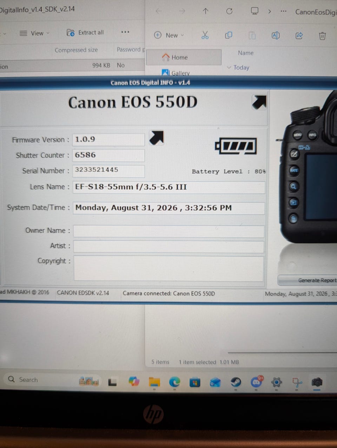This screenshot has width=337, height=448.
Task: Open Settings gear from the taskbar
Action: pos(277,382)
